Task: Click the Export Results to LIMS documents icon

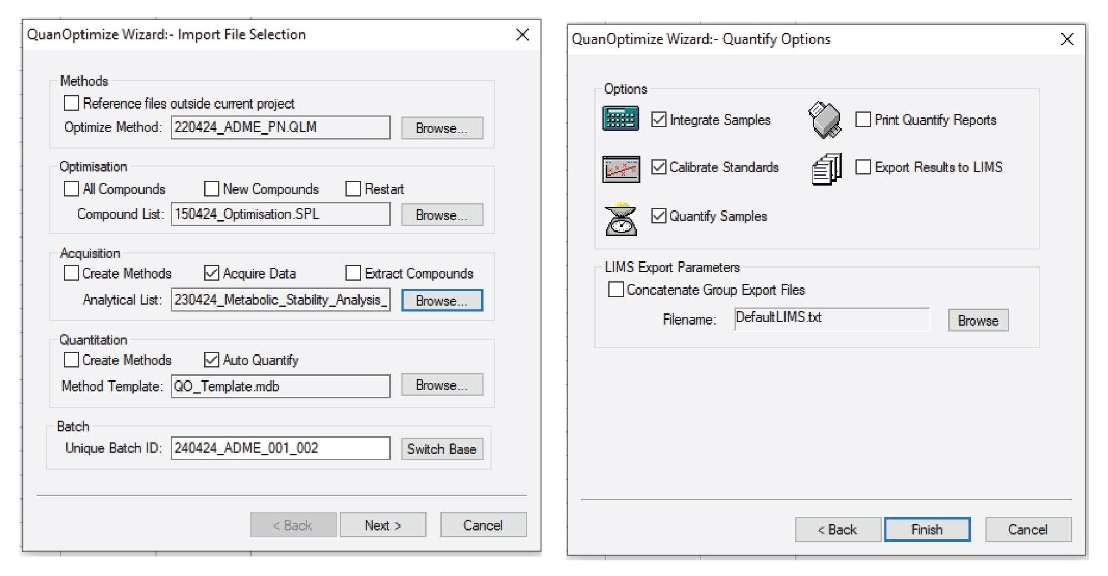Action: pyautogui.click(x=827, y=169)
